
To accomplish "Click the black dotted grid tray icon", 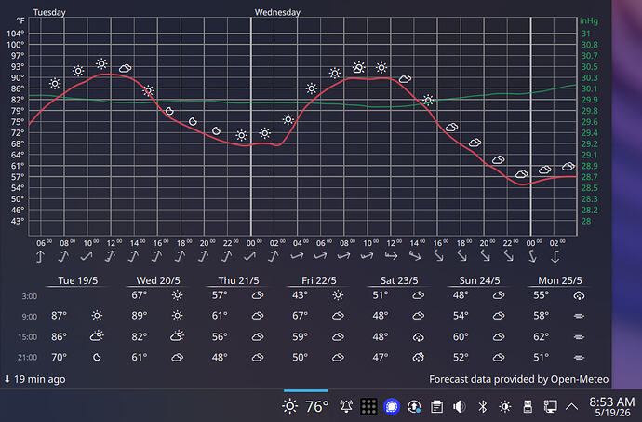I will 368,406.
